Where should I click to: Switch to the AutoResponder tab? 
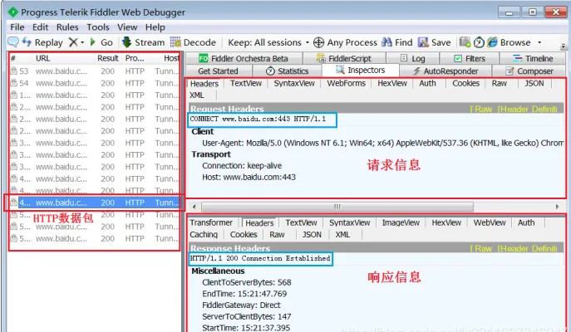pos(445,71)
